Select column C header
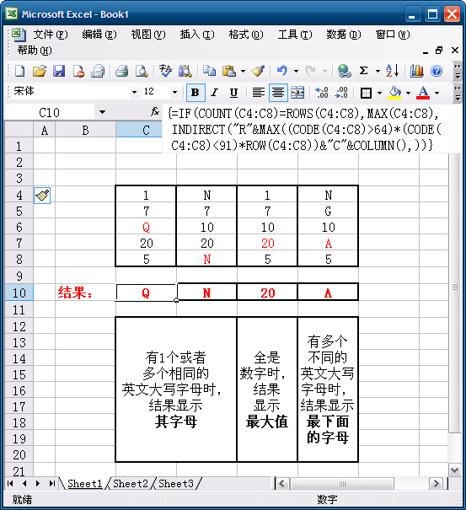Viewport: 466px width, 510px height. click(x=146, y=130)
